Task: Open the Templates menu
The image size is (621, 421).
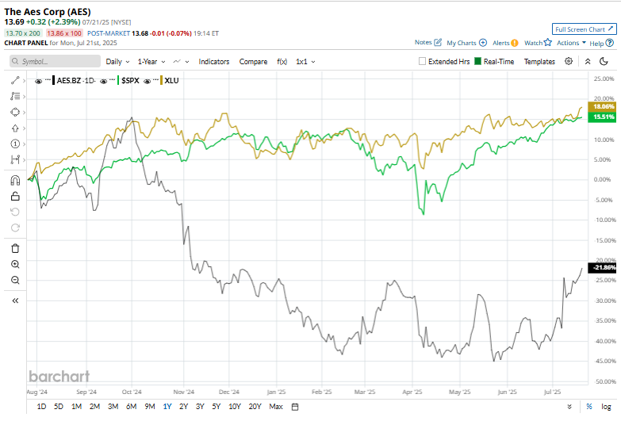Action: 539,62
